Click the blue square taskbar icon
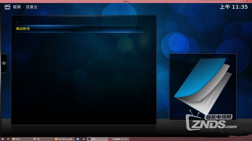The width and height of the screenshot is (252, 141). [x=78, y=139]
